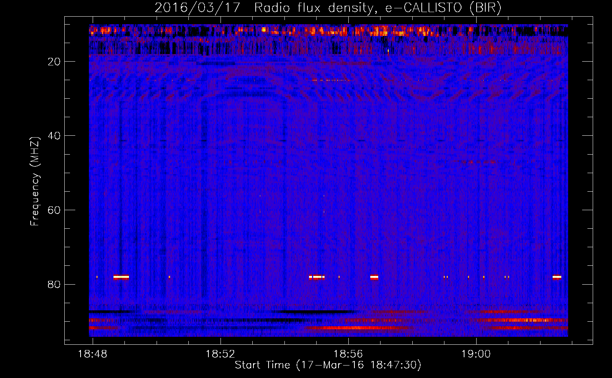Image resolution: width=612 pixels, height=378 pixels.
Task: Click the "Start Time (17-Mar-16 18:47:30)" axis label
Action: click(x=328, y=365)
